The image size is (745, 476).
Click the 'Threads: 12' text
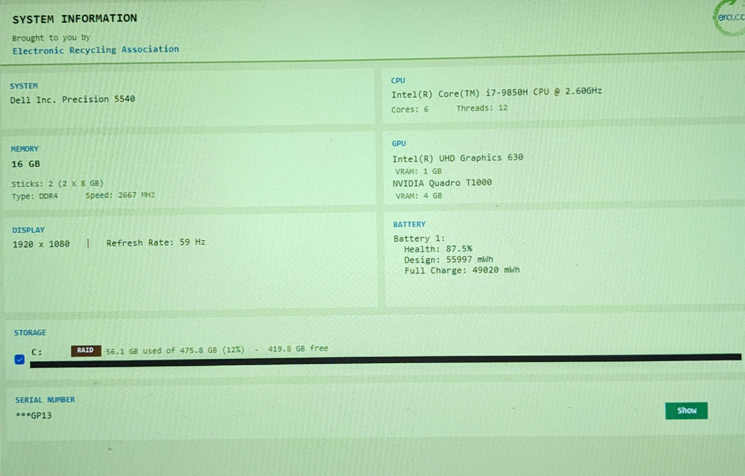[482, 108]
